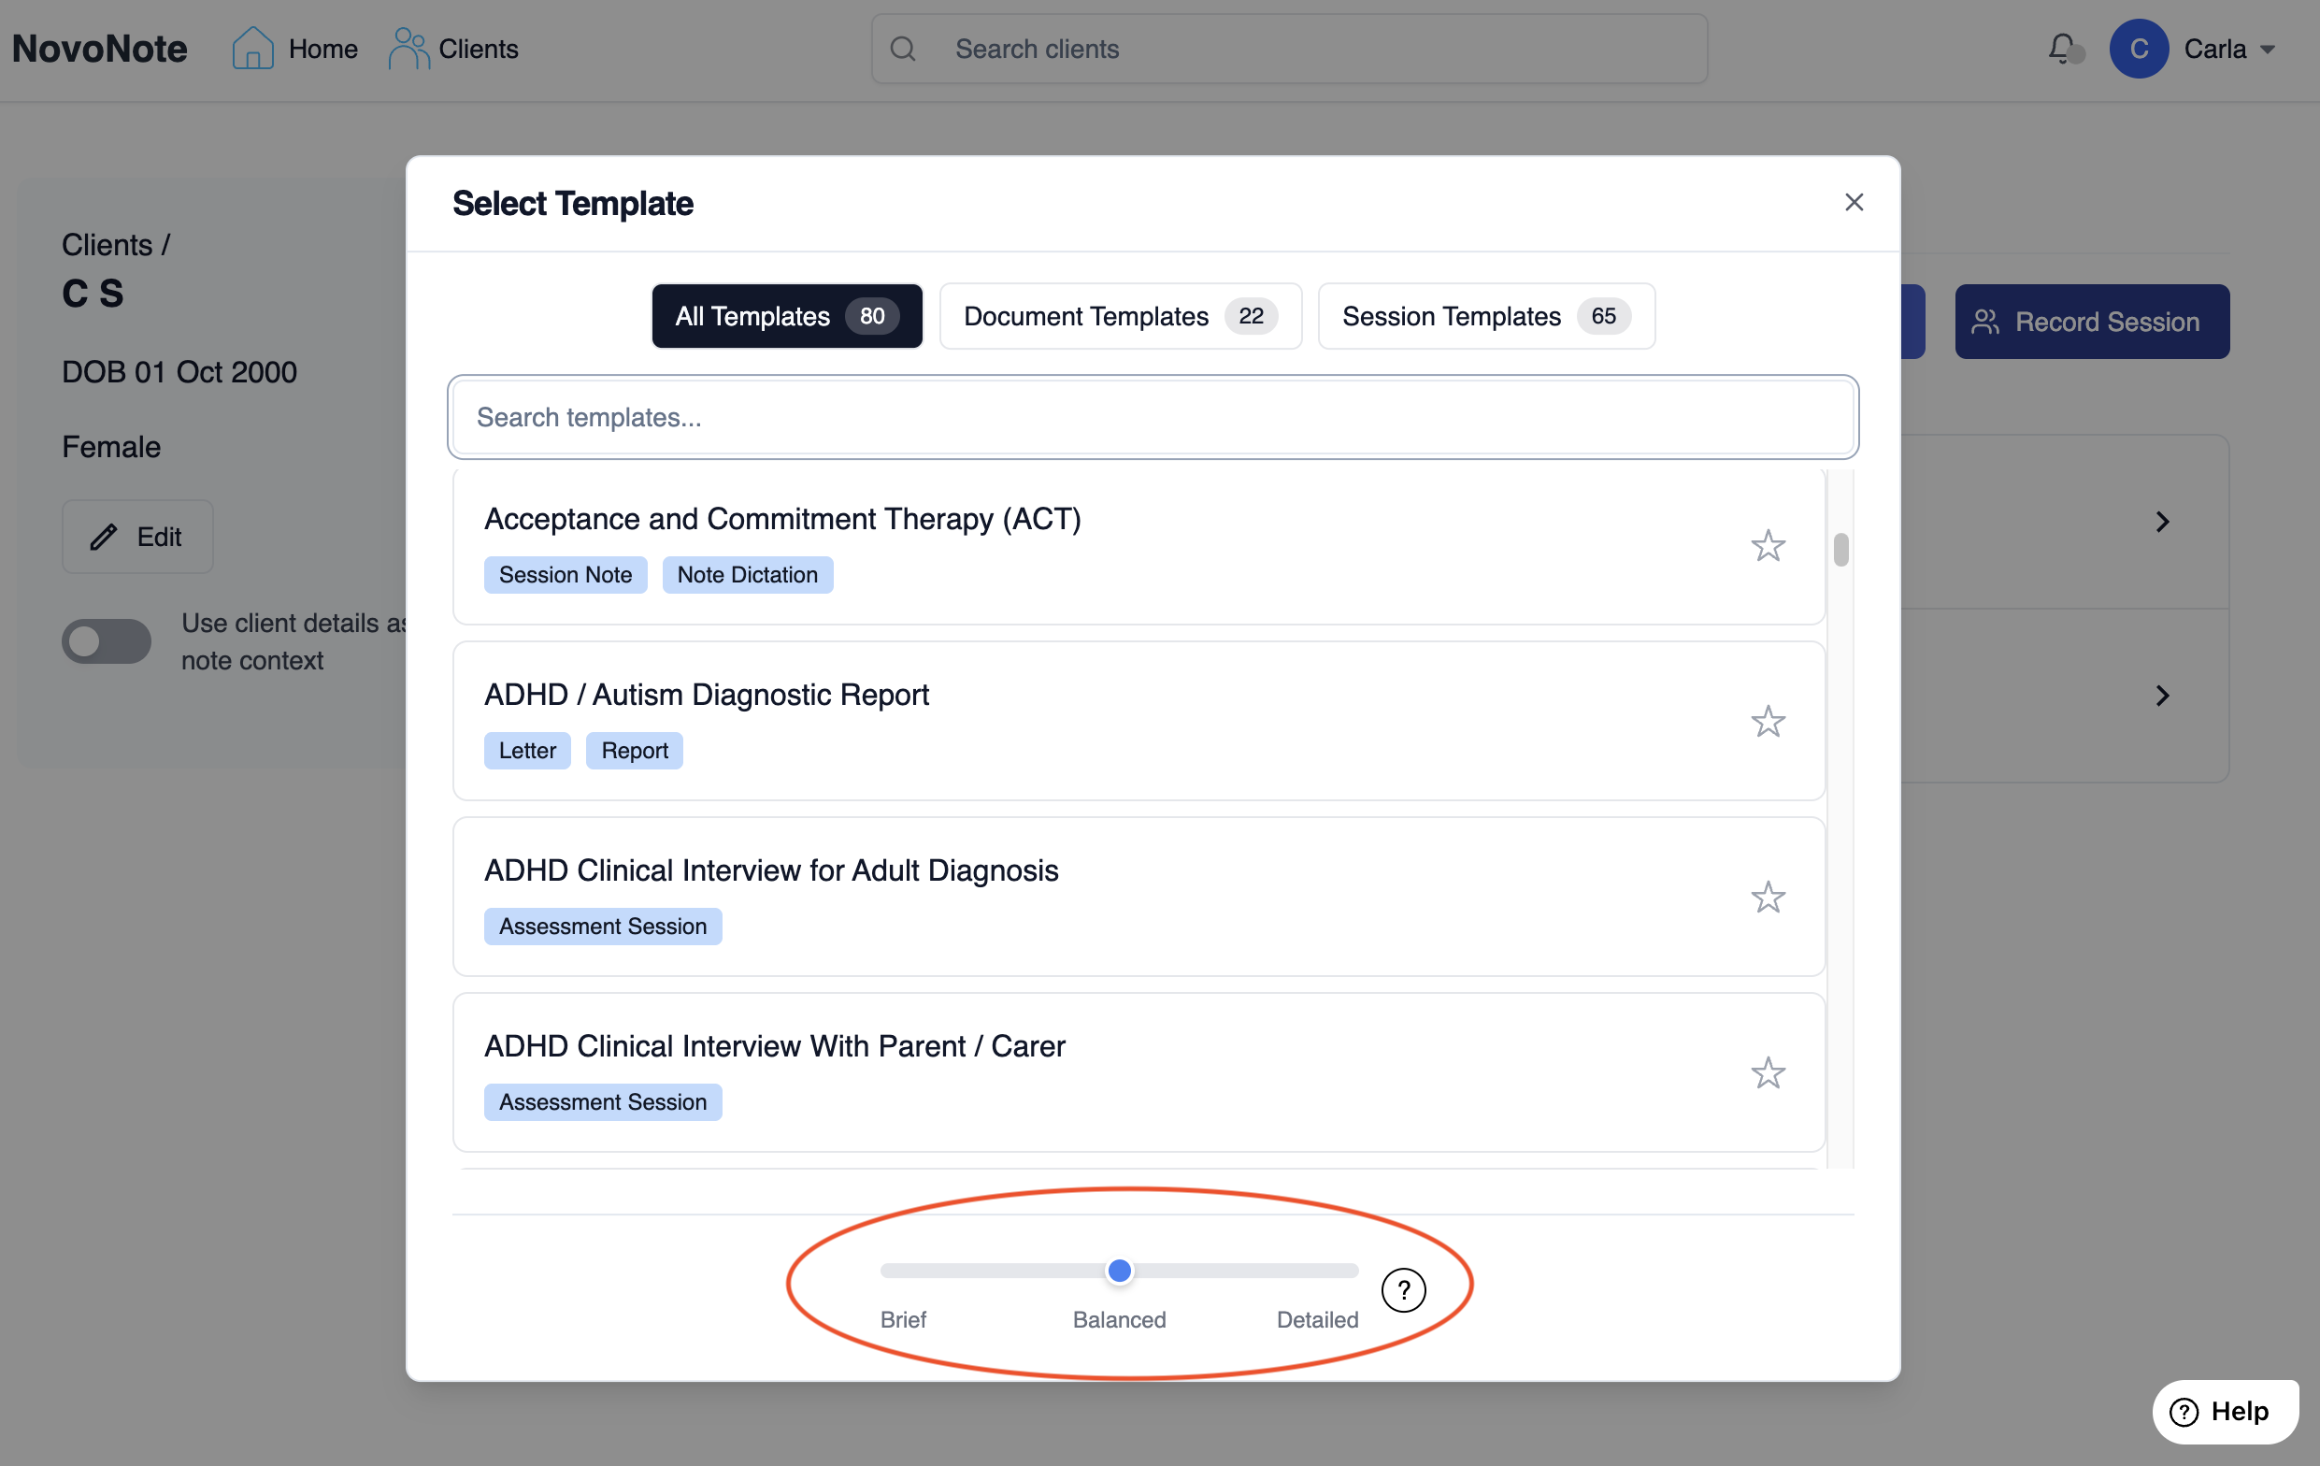Screen dimensions: 2320x1466
Task: Select the All Templates tab
Action: (786, 316)
